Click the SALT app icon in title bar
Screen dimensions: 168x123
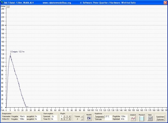tap(2, 2)
